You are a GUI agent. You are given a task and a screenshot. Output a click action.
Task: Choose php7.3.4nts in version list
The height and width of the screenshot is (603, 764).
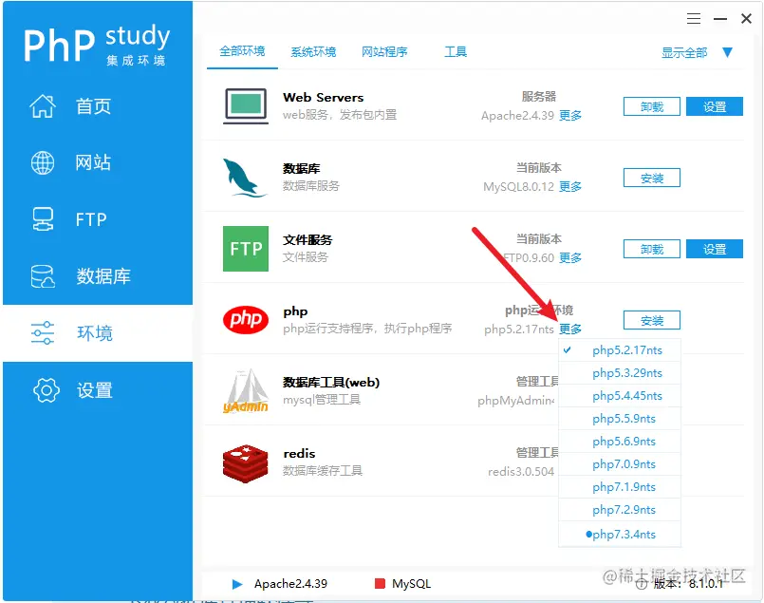tap(620, 535)
